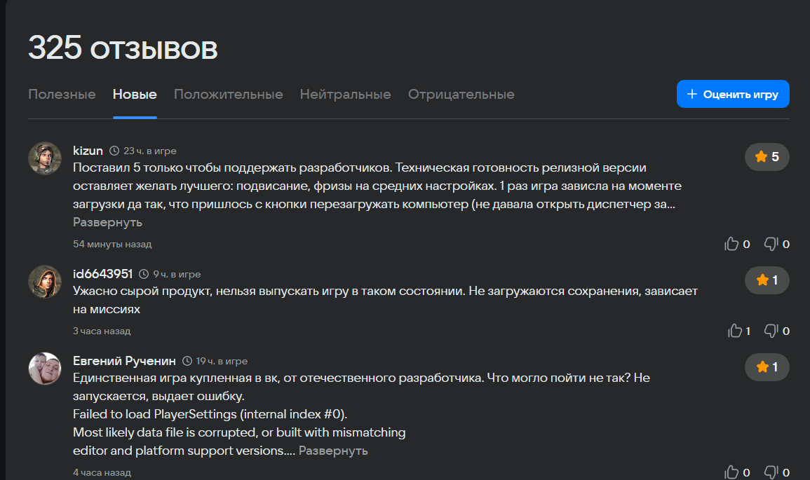This screenshot has width=810, height=480.
Task: Thumbs down the id6643951 review
Action: point(771,331)
